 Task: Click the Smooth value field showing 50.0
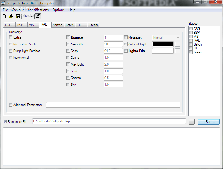(113, 44)
